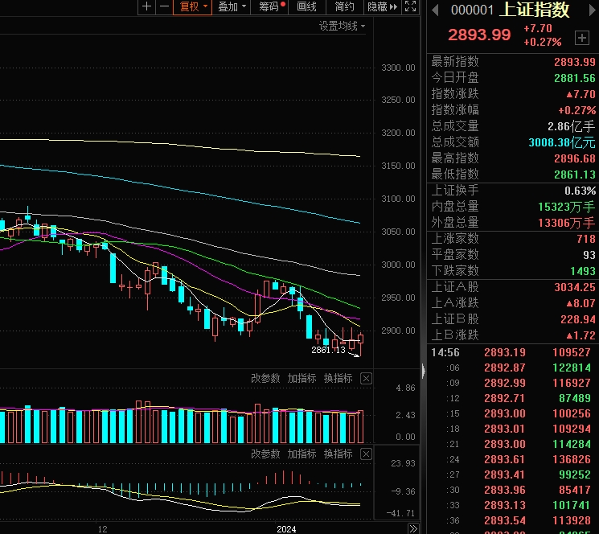Click 下跌家数 value 1493
The width and height of the screenshot is (599, 534).
point(583,271)
